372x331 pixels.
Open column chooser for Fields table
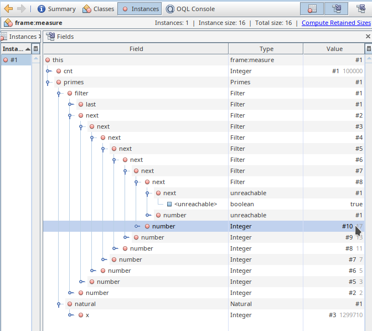[x=368, y=49]
